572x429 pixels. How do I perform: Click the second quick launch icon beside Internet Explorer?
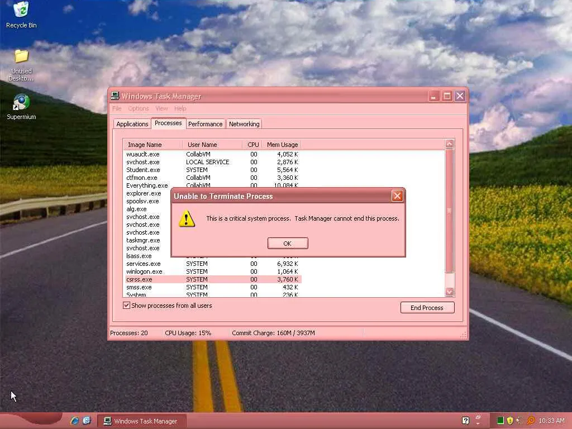[87, 421]
